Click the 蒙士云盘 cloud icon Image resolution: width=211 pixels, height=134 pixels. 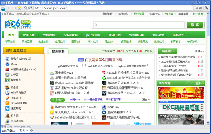pyautogui.click(x=52, y=73)
